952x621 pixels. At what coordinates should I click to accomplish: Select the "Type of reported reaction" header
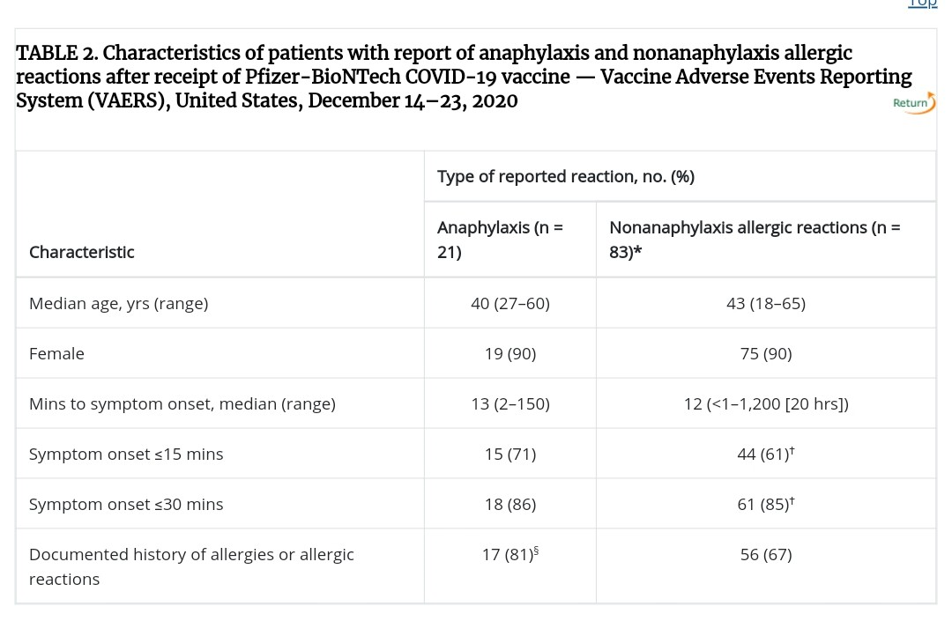pos(565,176)
